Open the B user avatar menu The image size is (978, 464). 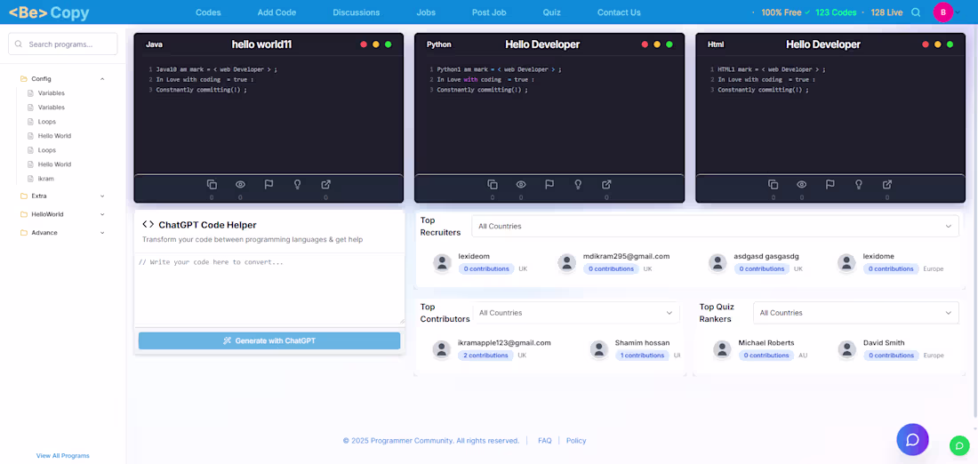tap(943, 12)
